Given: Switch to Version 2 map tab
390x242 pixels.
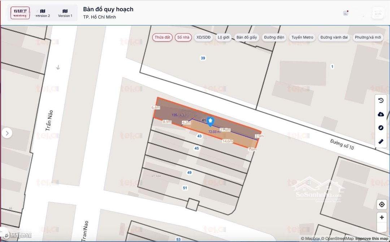Looking at the screenshot, I should coord(43,13).
